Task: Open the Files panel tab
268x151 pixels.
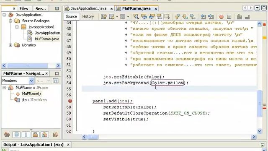Action: (23, 8)
